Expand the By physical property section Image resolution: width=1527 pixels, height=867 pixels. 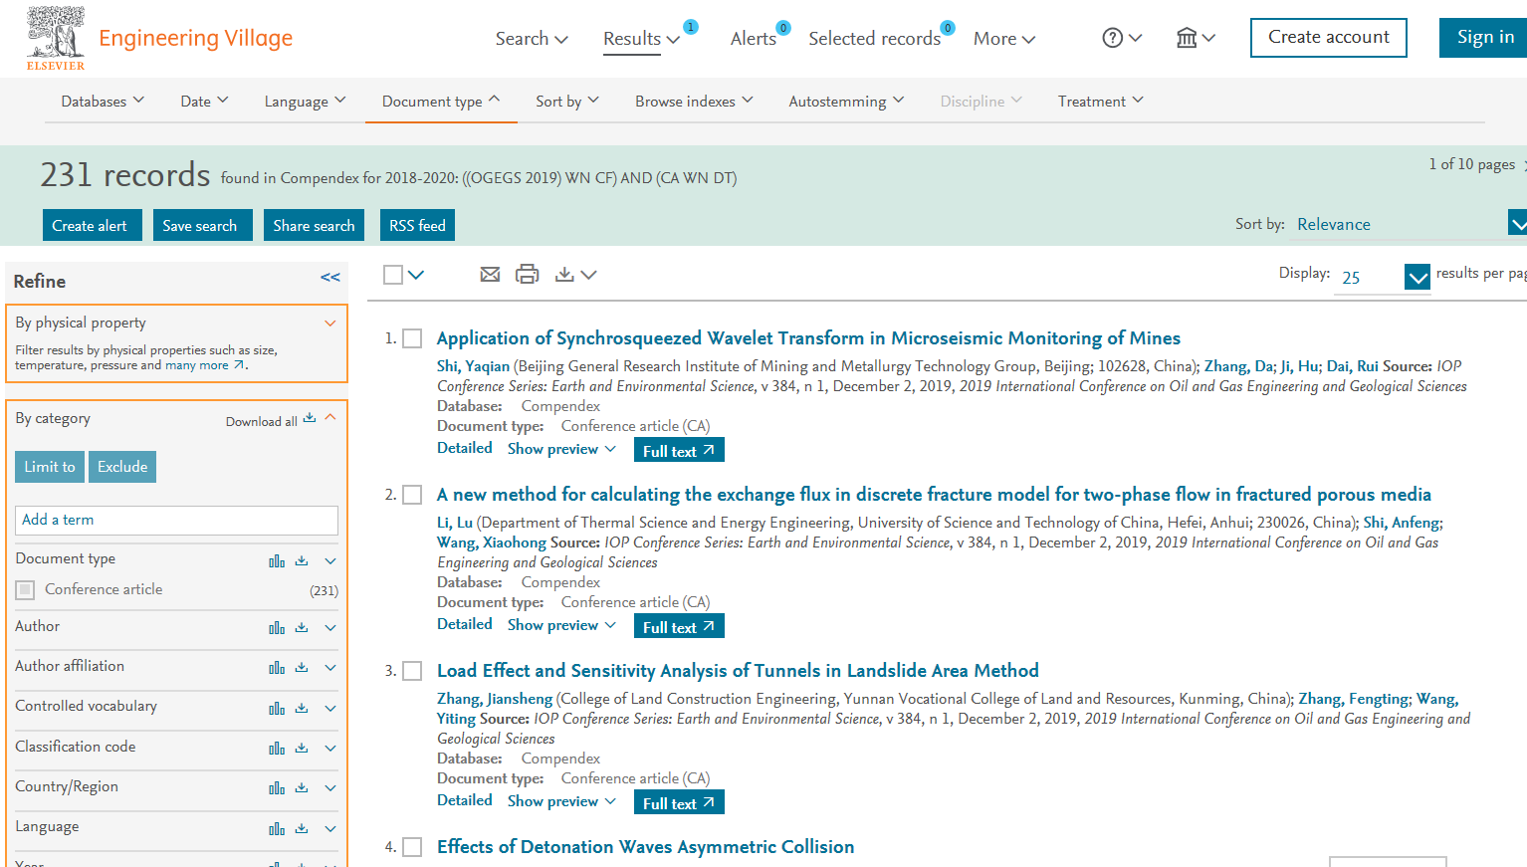pyautogui.click(x=330, y=324)
